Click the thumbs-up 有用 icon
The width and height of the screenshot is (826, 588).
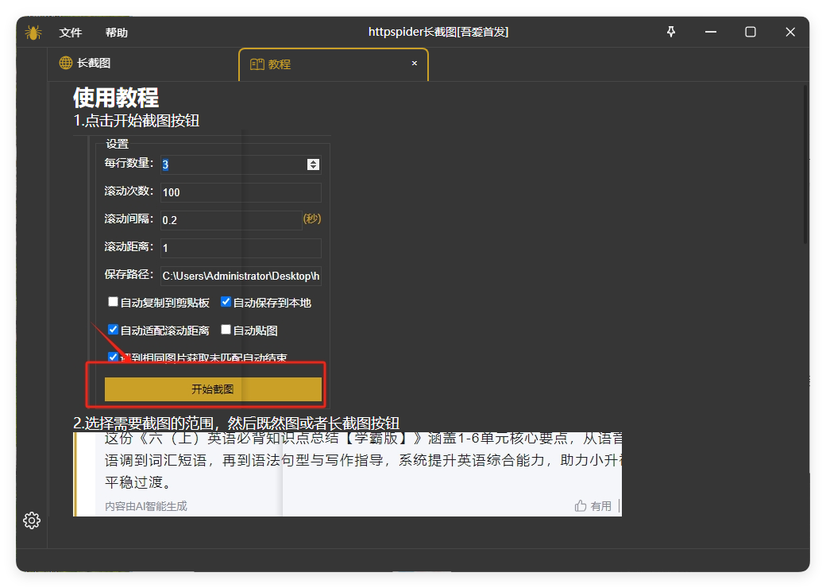[581, 506]
